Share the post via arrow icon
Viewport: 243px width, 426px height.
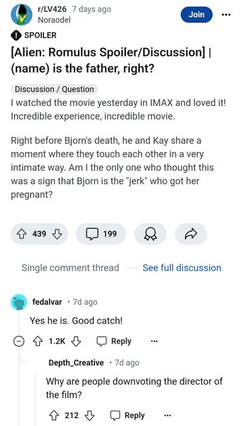point(191,234)
